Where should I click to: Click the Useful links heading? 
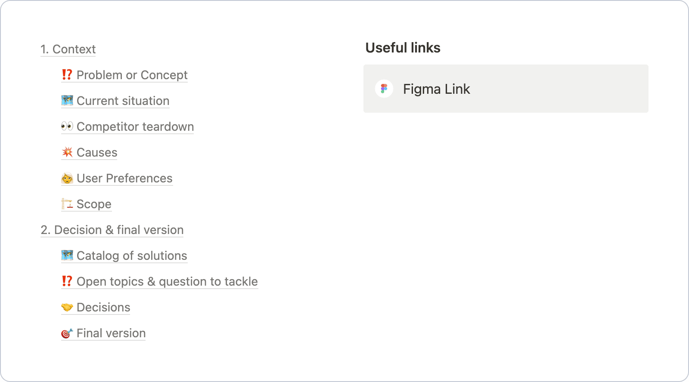(403, 48)
